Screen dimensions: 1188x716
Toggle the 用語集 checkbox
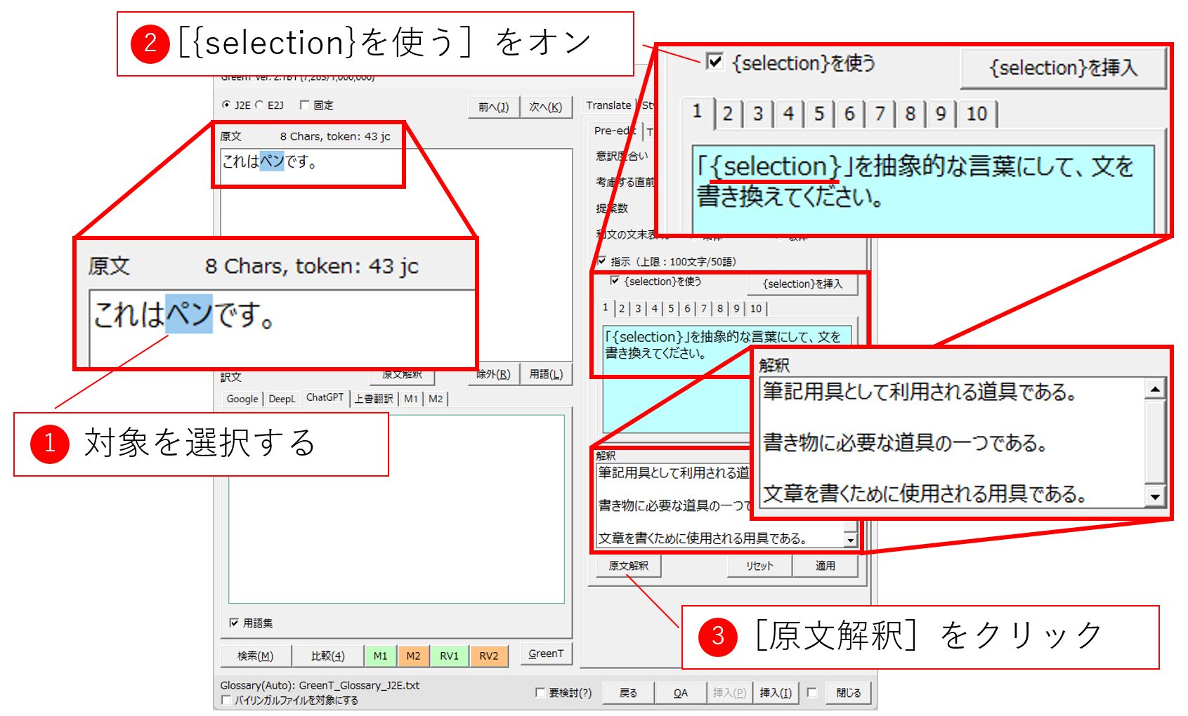tap(234, 623)
